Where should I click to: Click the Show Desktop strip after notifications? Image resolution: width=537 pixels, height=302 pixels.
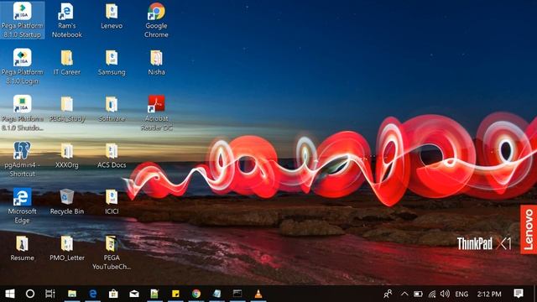coord(535,294)
